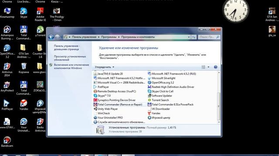Click Программы и компоненты breadcrumb

click(138, 37)
